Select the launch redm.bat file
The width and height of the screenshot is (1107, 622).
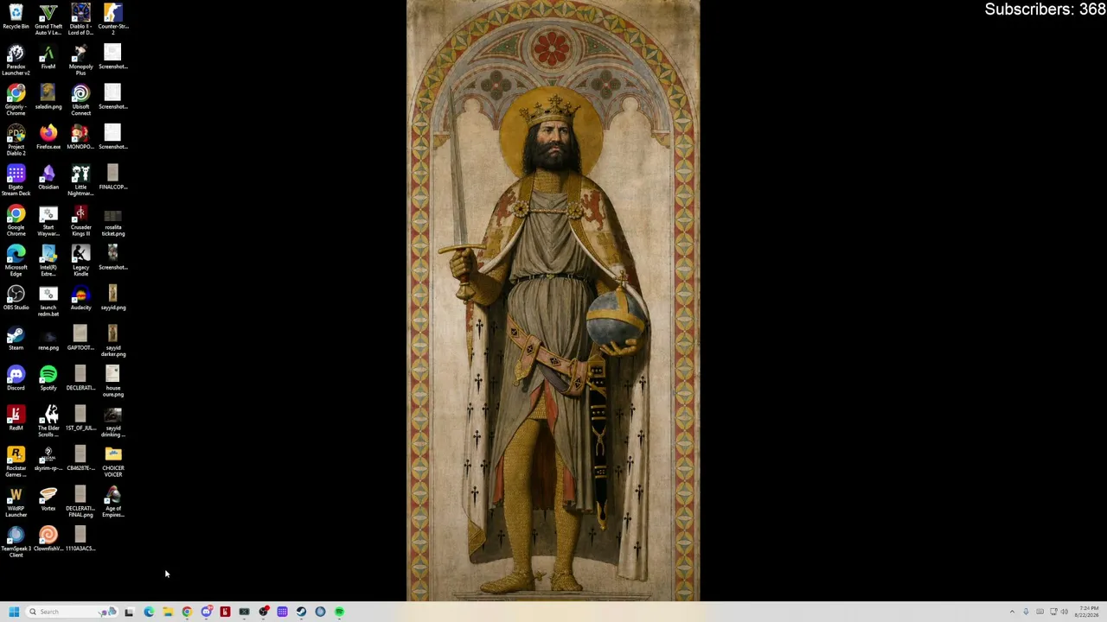pos(48,301)
